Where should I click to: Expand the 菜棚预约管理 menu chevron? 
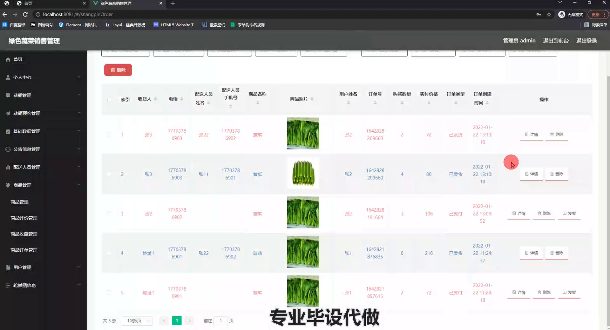click(x=79, y=113)
